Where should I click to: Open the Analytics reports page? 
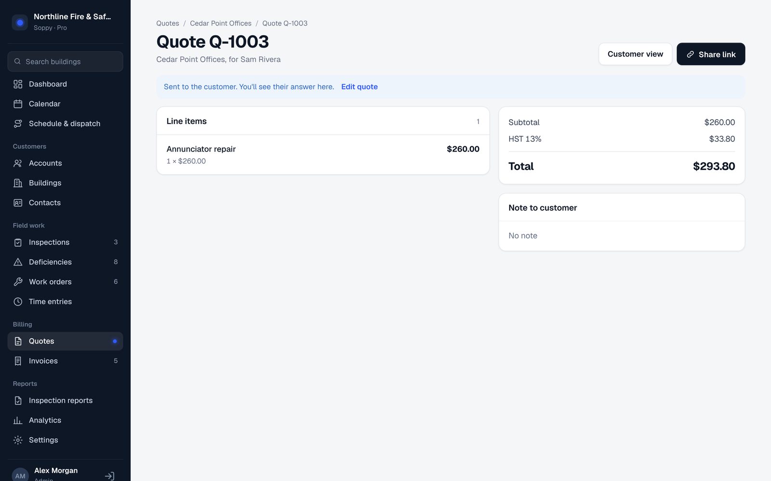point(65,420)
